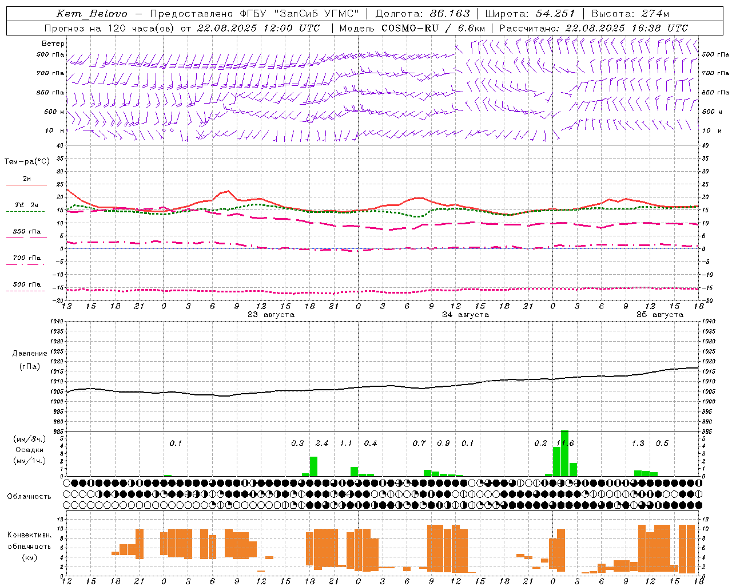Click the station name Kem_Belovo in header

click(92, 14)
